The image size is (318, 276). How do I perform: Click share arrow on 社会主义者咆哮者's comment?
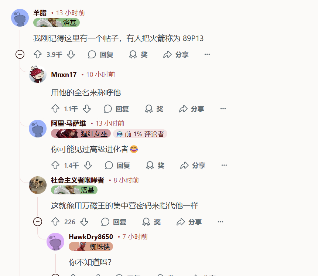(181, 222)
